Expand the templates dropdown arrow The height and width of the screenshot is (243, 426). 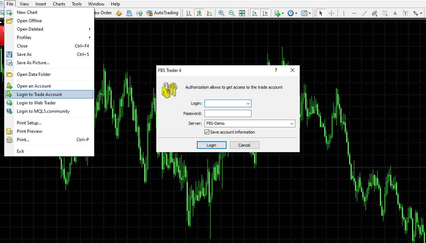(x=310, y=13)
